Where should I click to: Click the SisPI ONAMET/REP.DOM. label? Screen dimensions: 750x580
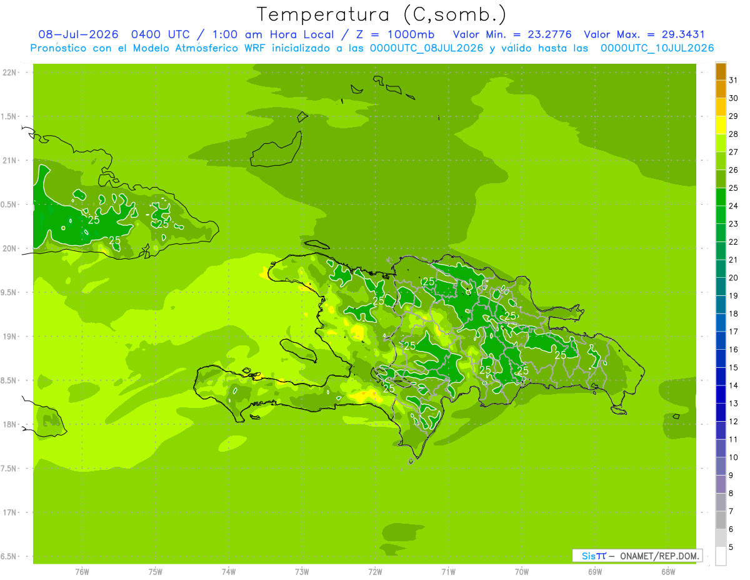tap(637, 556)
